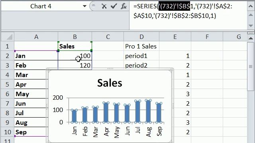
Task: Select column D header
Action: point(141,37)
